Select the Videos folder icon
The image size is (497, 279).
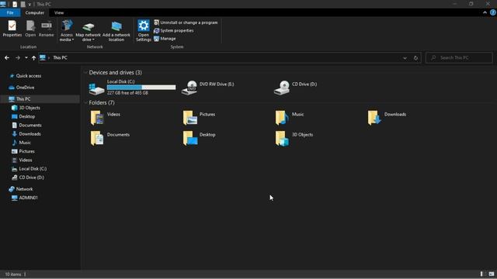click(x=97, y=118)
